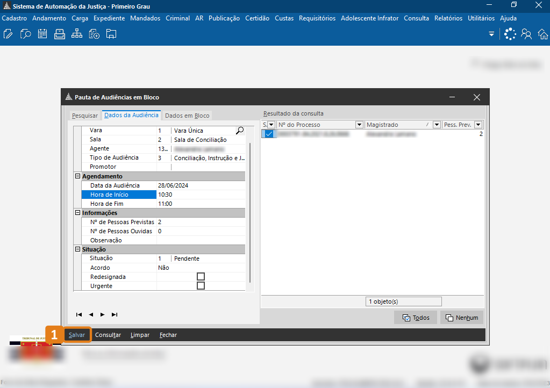The height and width of the screenshot is (388, 550).
Task: Open the Criminal menu
Action: coord(177,18)
